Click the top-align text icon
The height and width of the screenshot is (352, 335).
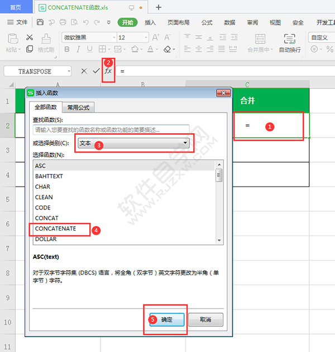(187, 37)
